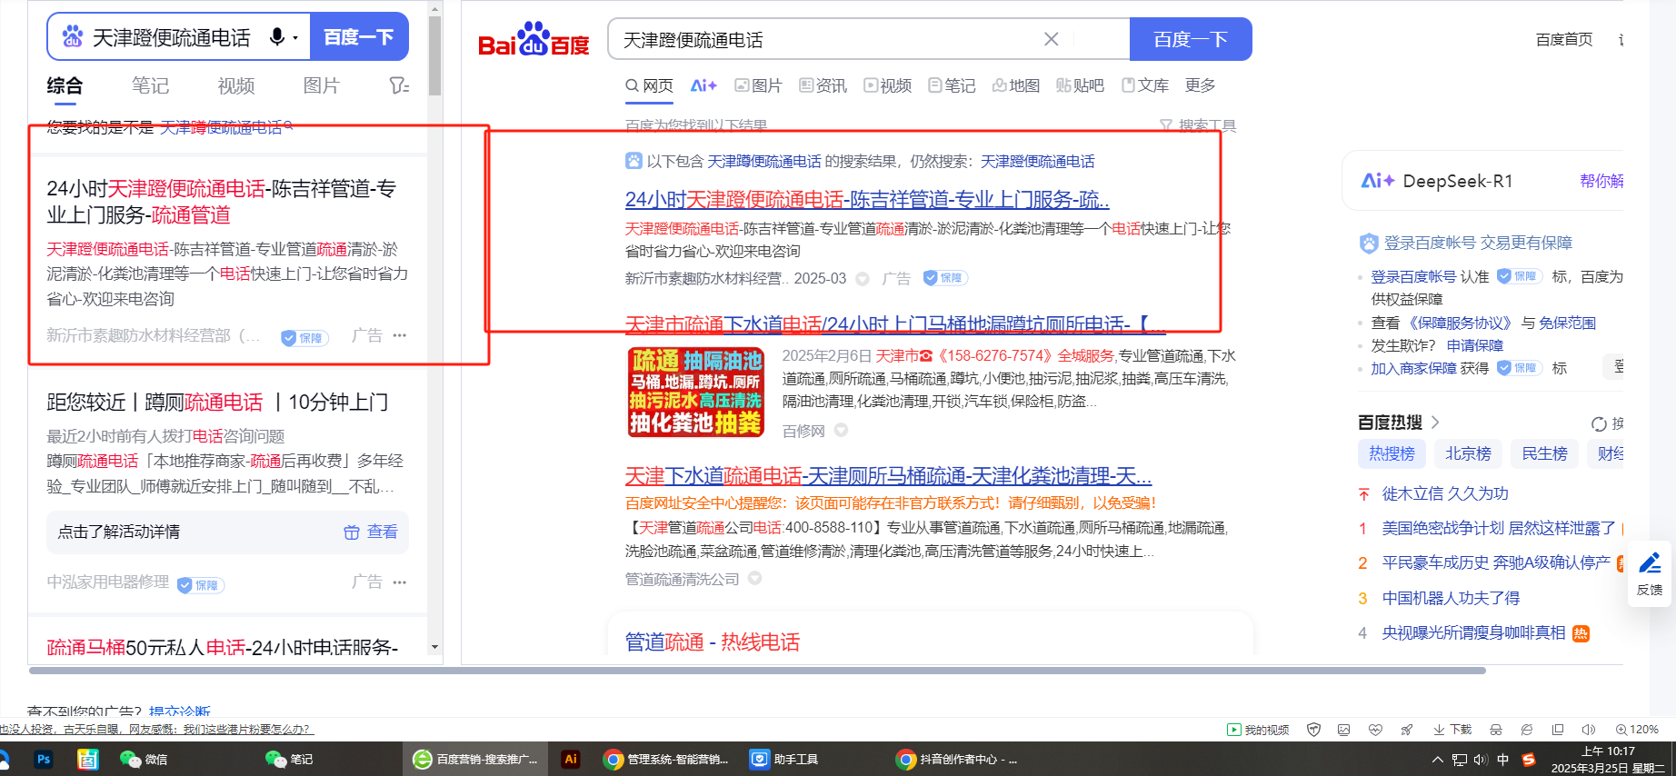
Task: Click the network tray icon
Action: pyautogui.click(x=1460, y=760)
